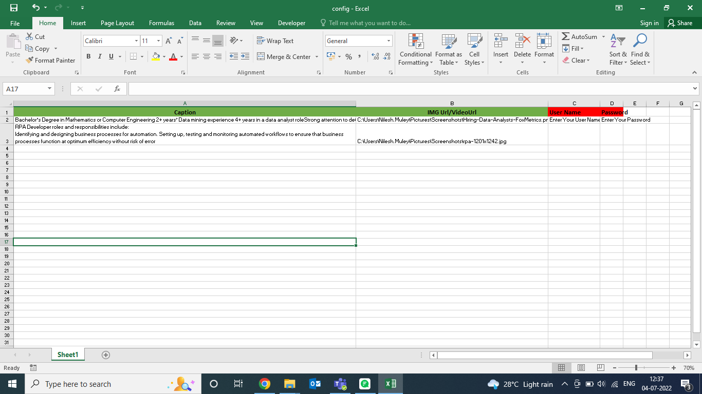Open Microsoft Teams from the taskbar
This screenshot has height=394, width=702.
tap(340, 384)
